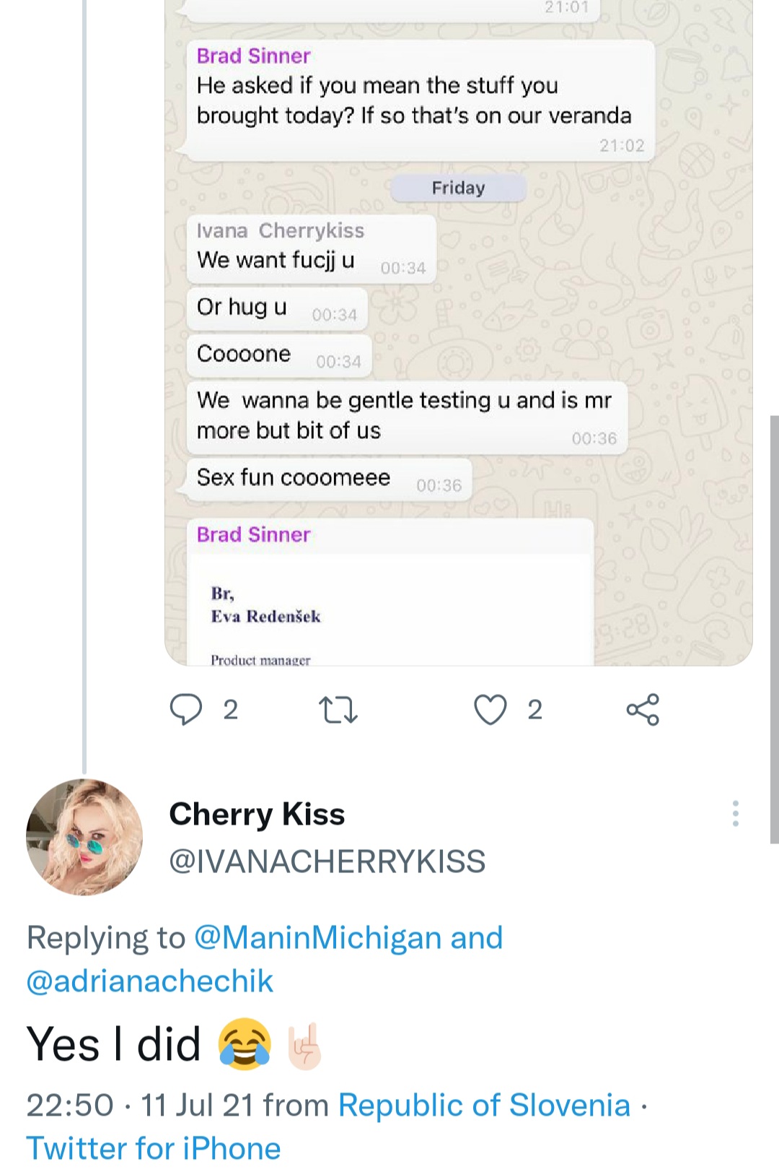Screen dimensions: 779x1172
Task: Open the @ManinMichigan mention link
Action: (x=317, y=937)
